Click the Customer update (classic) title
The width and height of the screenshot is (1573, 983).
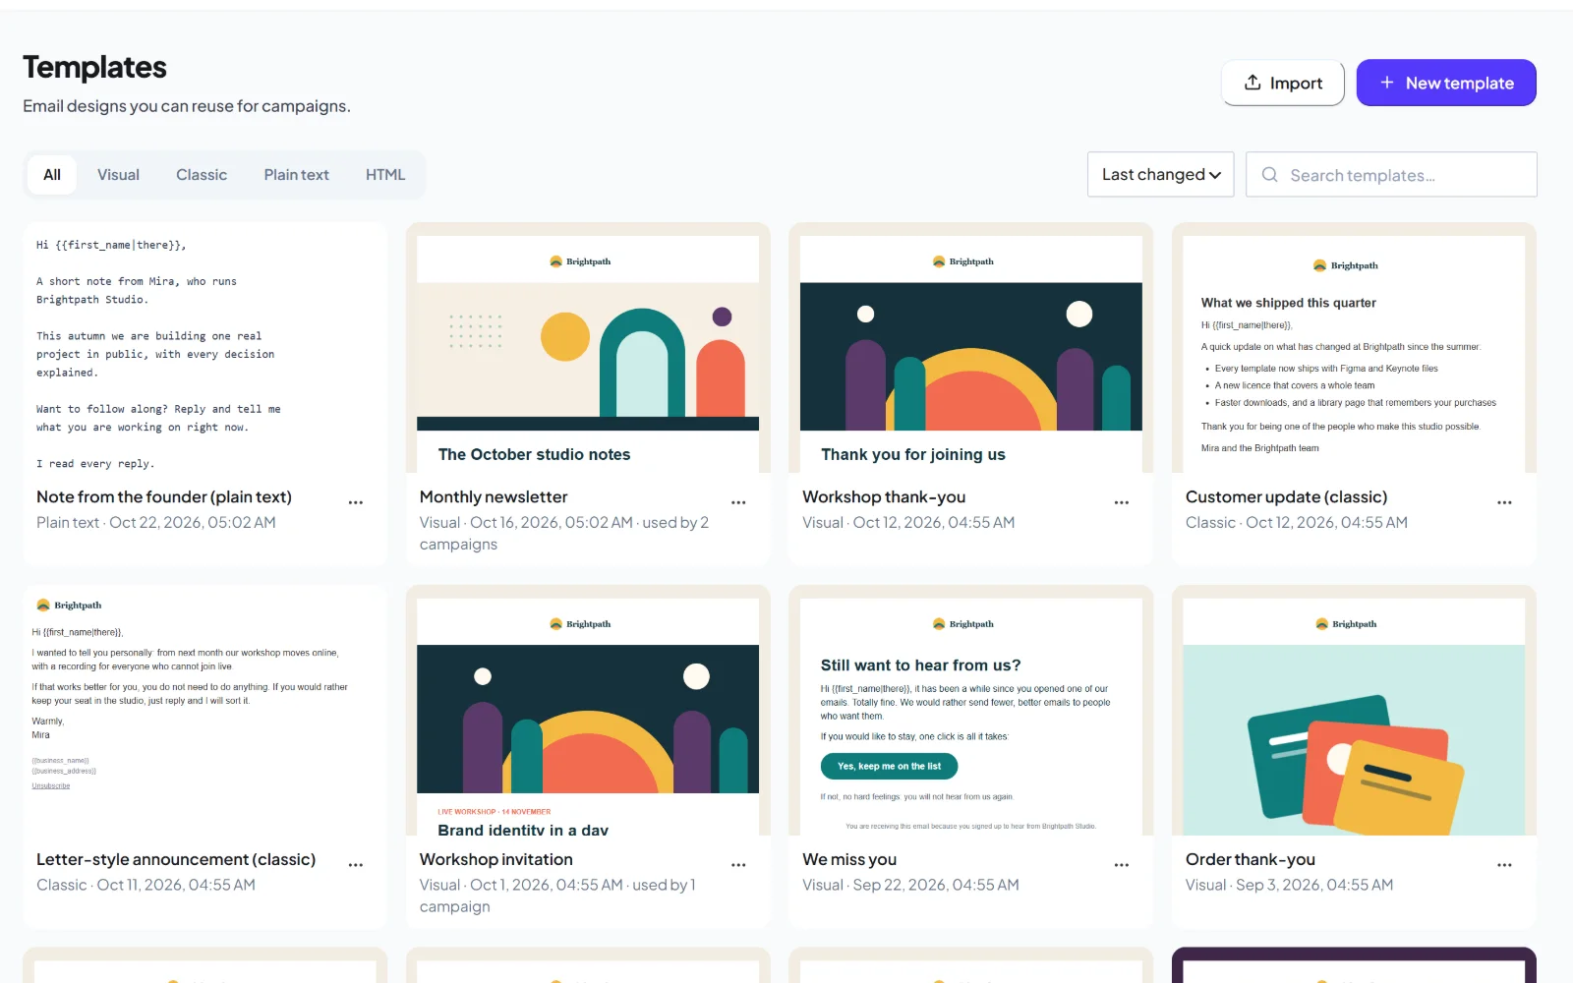[x=1286, y=497]
